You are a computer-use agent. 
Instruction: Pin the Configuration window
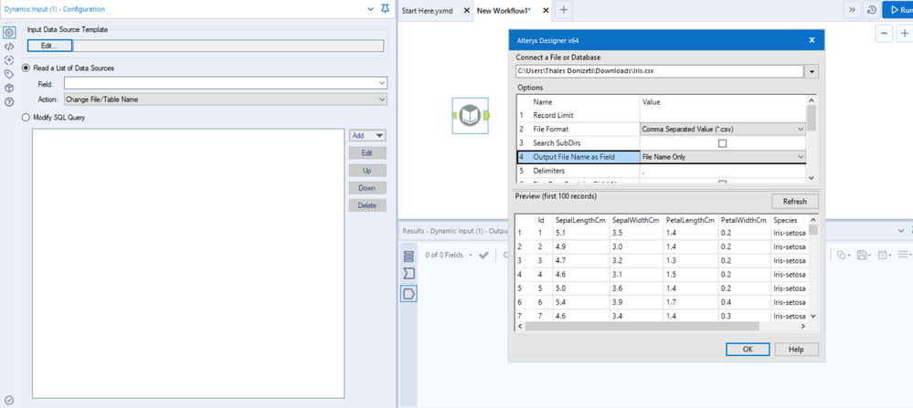(x=385, y=9)
